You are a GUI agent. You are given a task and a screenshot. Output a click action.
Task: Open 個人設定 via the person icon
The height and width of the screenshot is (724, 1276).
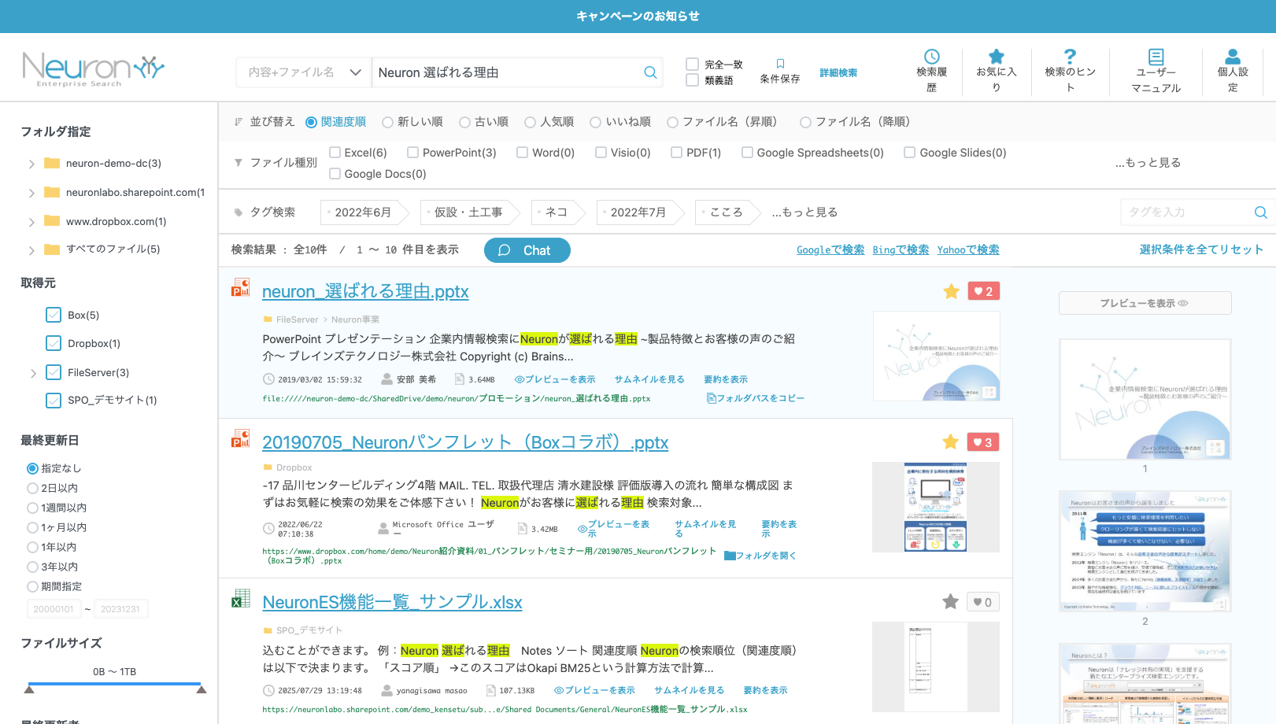(1231, 61)
